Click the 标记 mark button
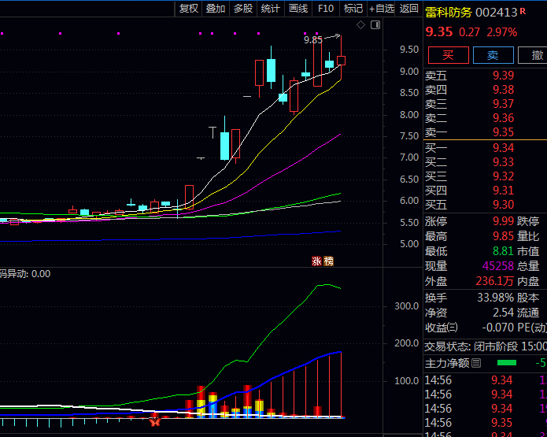547x437 pixels. (353, 9)
